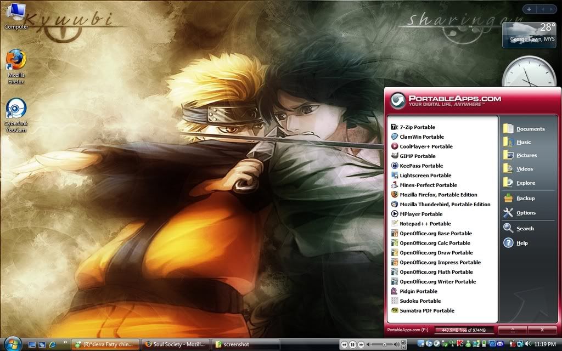Start OpenOffice.org Impress Portable
This screenshot has height=351, width=562.
[436, 263]
